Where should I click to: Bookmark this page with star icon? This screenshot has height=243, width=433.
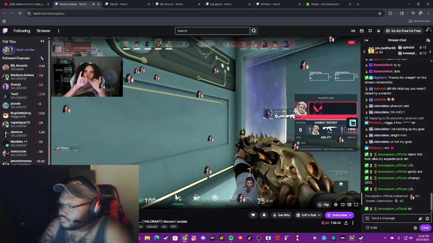(380, 13)
